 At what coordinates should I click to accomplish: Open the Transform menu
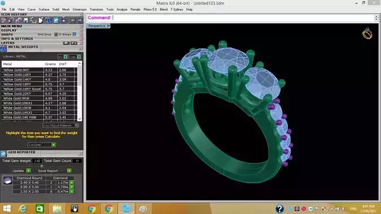[96, 10]
